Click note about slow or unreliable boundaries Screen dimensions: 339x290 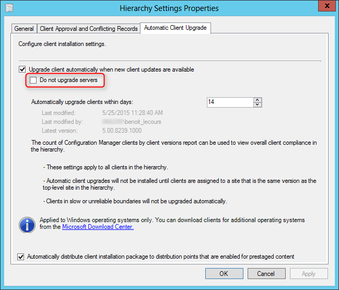tap(135, 201)
